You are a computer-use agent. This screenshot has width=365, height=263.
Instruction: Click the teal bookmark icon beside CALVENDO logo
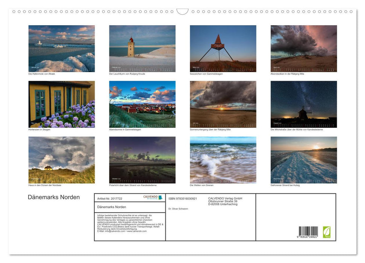(160, 197)
